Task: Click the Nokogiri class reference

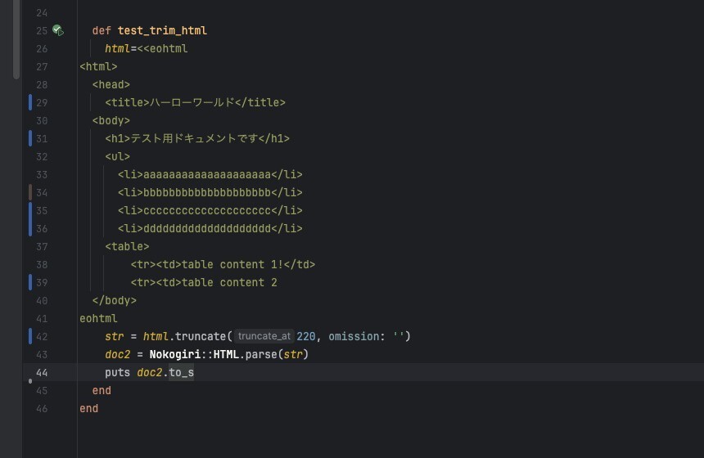Action: tap(174, 354)
